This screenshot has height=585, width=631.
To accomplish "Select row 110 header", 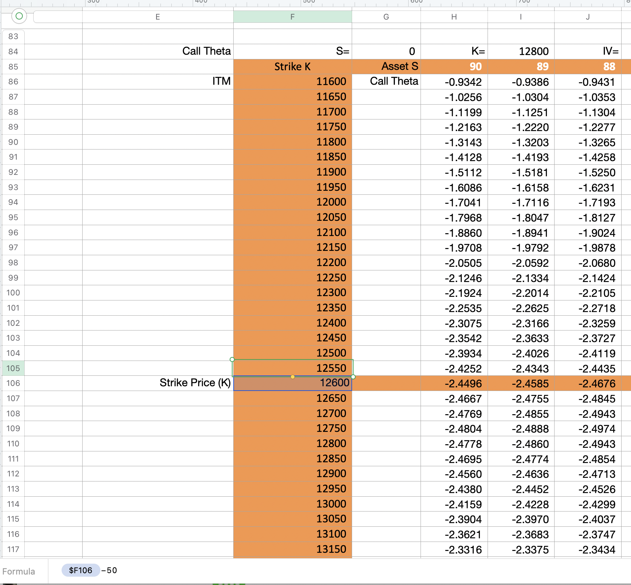I will click(13, 443).
